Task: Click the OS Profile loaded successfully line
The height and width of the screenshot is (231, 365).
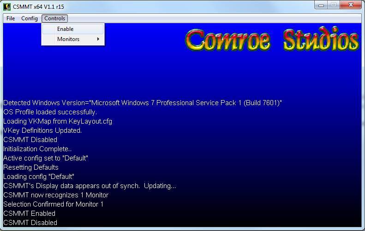Action: pyautogui.click(x=50, y=112)
